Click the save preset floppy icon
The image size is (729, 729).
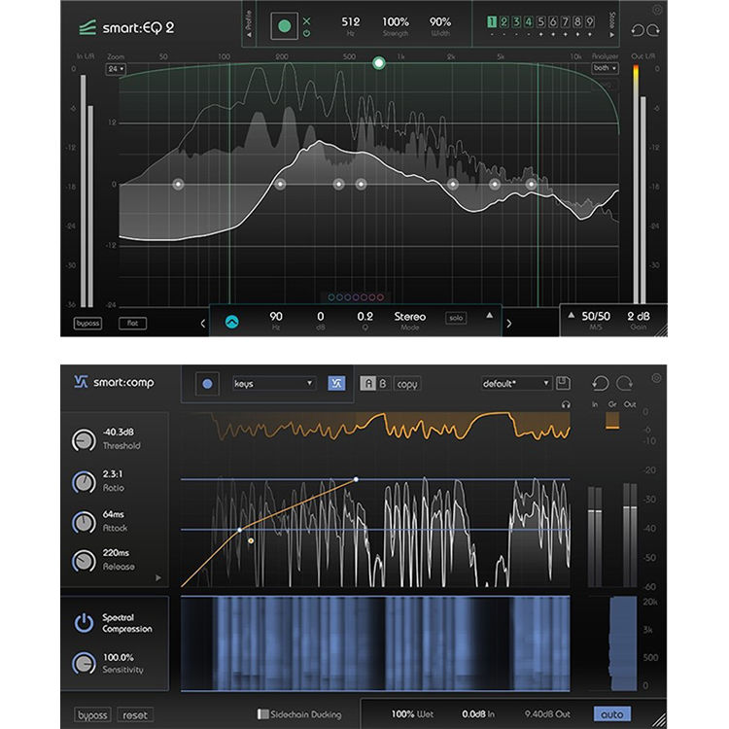pos(563,383)
